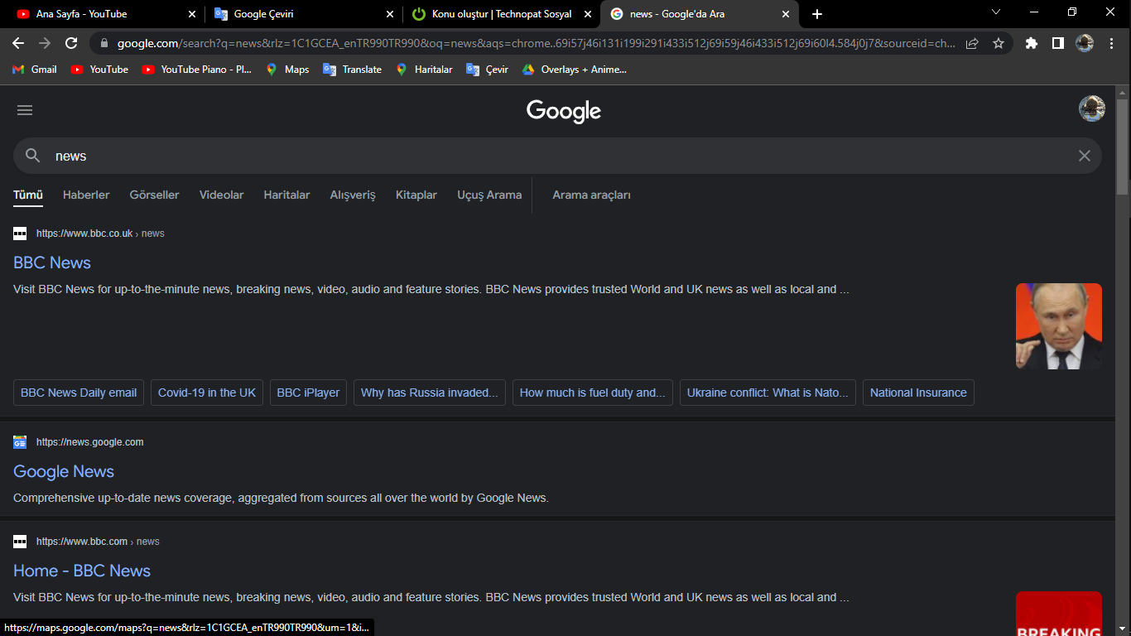
Task: Open the Haritalar bookmark
Action: pos(424,70)
